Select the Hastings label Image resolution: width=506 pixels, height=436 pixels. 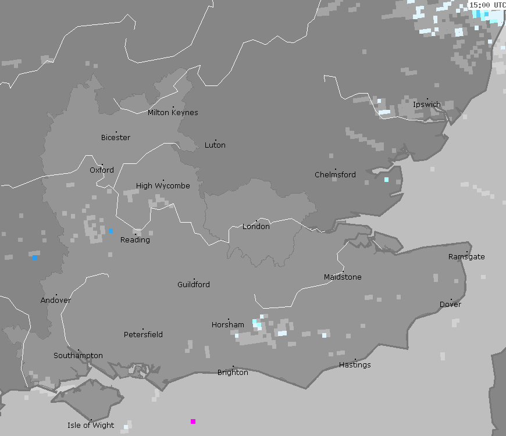point(355,365)
